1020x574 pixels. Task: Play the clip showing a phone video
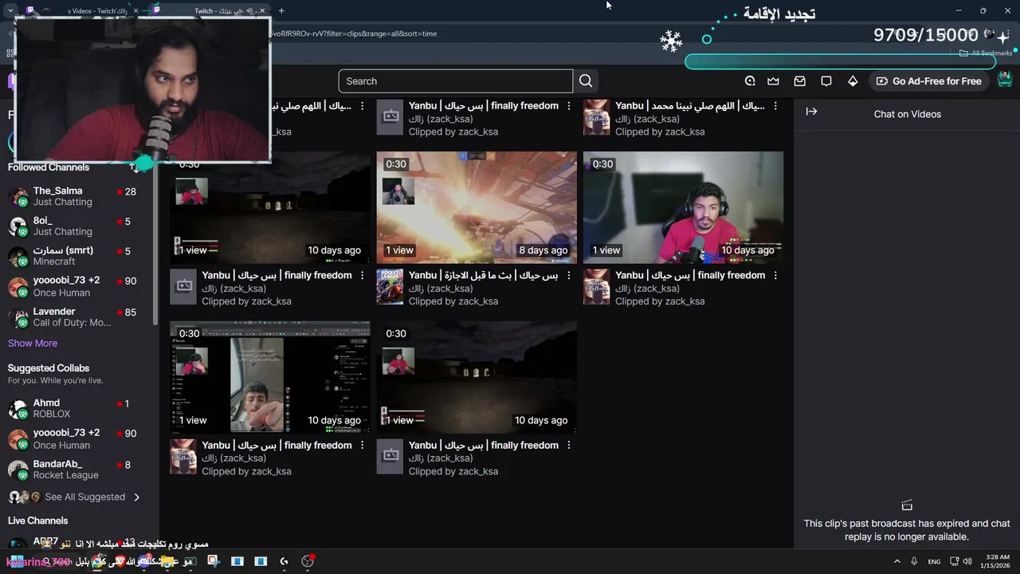pos(270,377)
